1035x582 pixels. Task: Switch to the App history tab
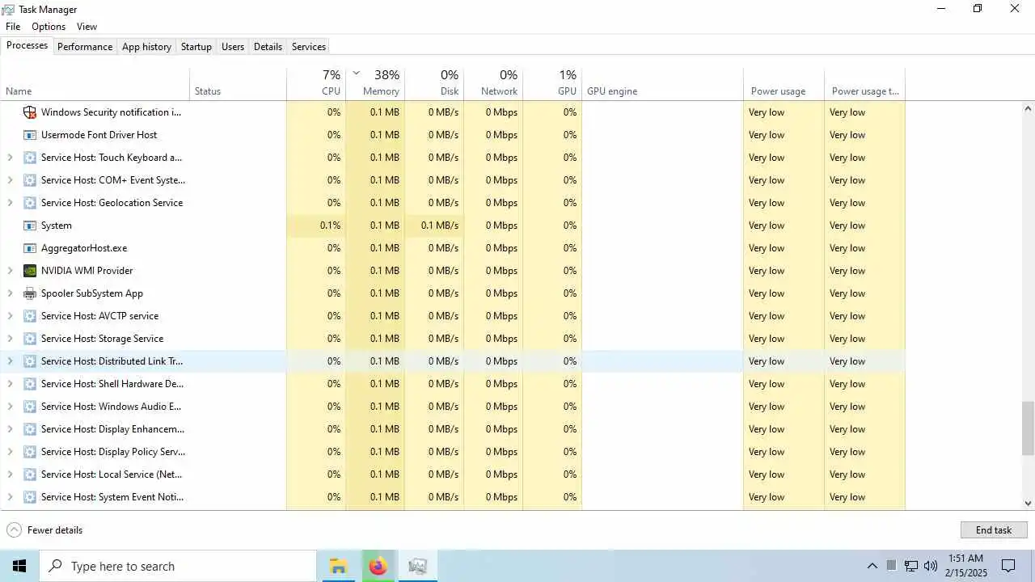[146, 47]
